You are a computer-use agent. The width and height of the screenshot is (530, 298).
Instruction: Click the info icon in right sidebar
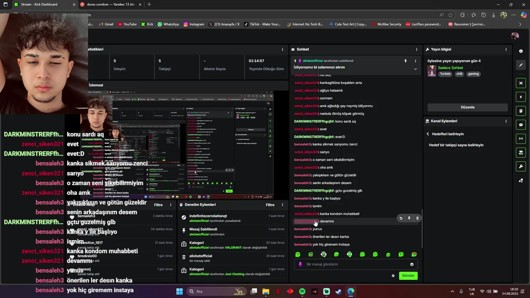(x=521, y=51)
